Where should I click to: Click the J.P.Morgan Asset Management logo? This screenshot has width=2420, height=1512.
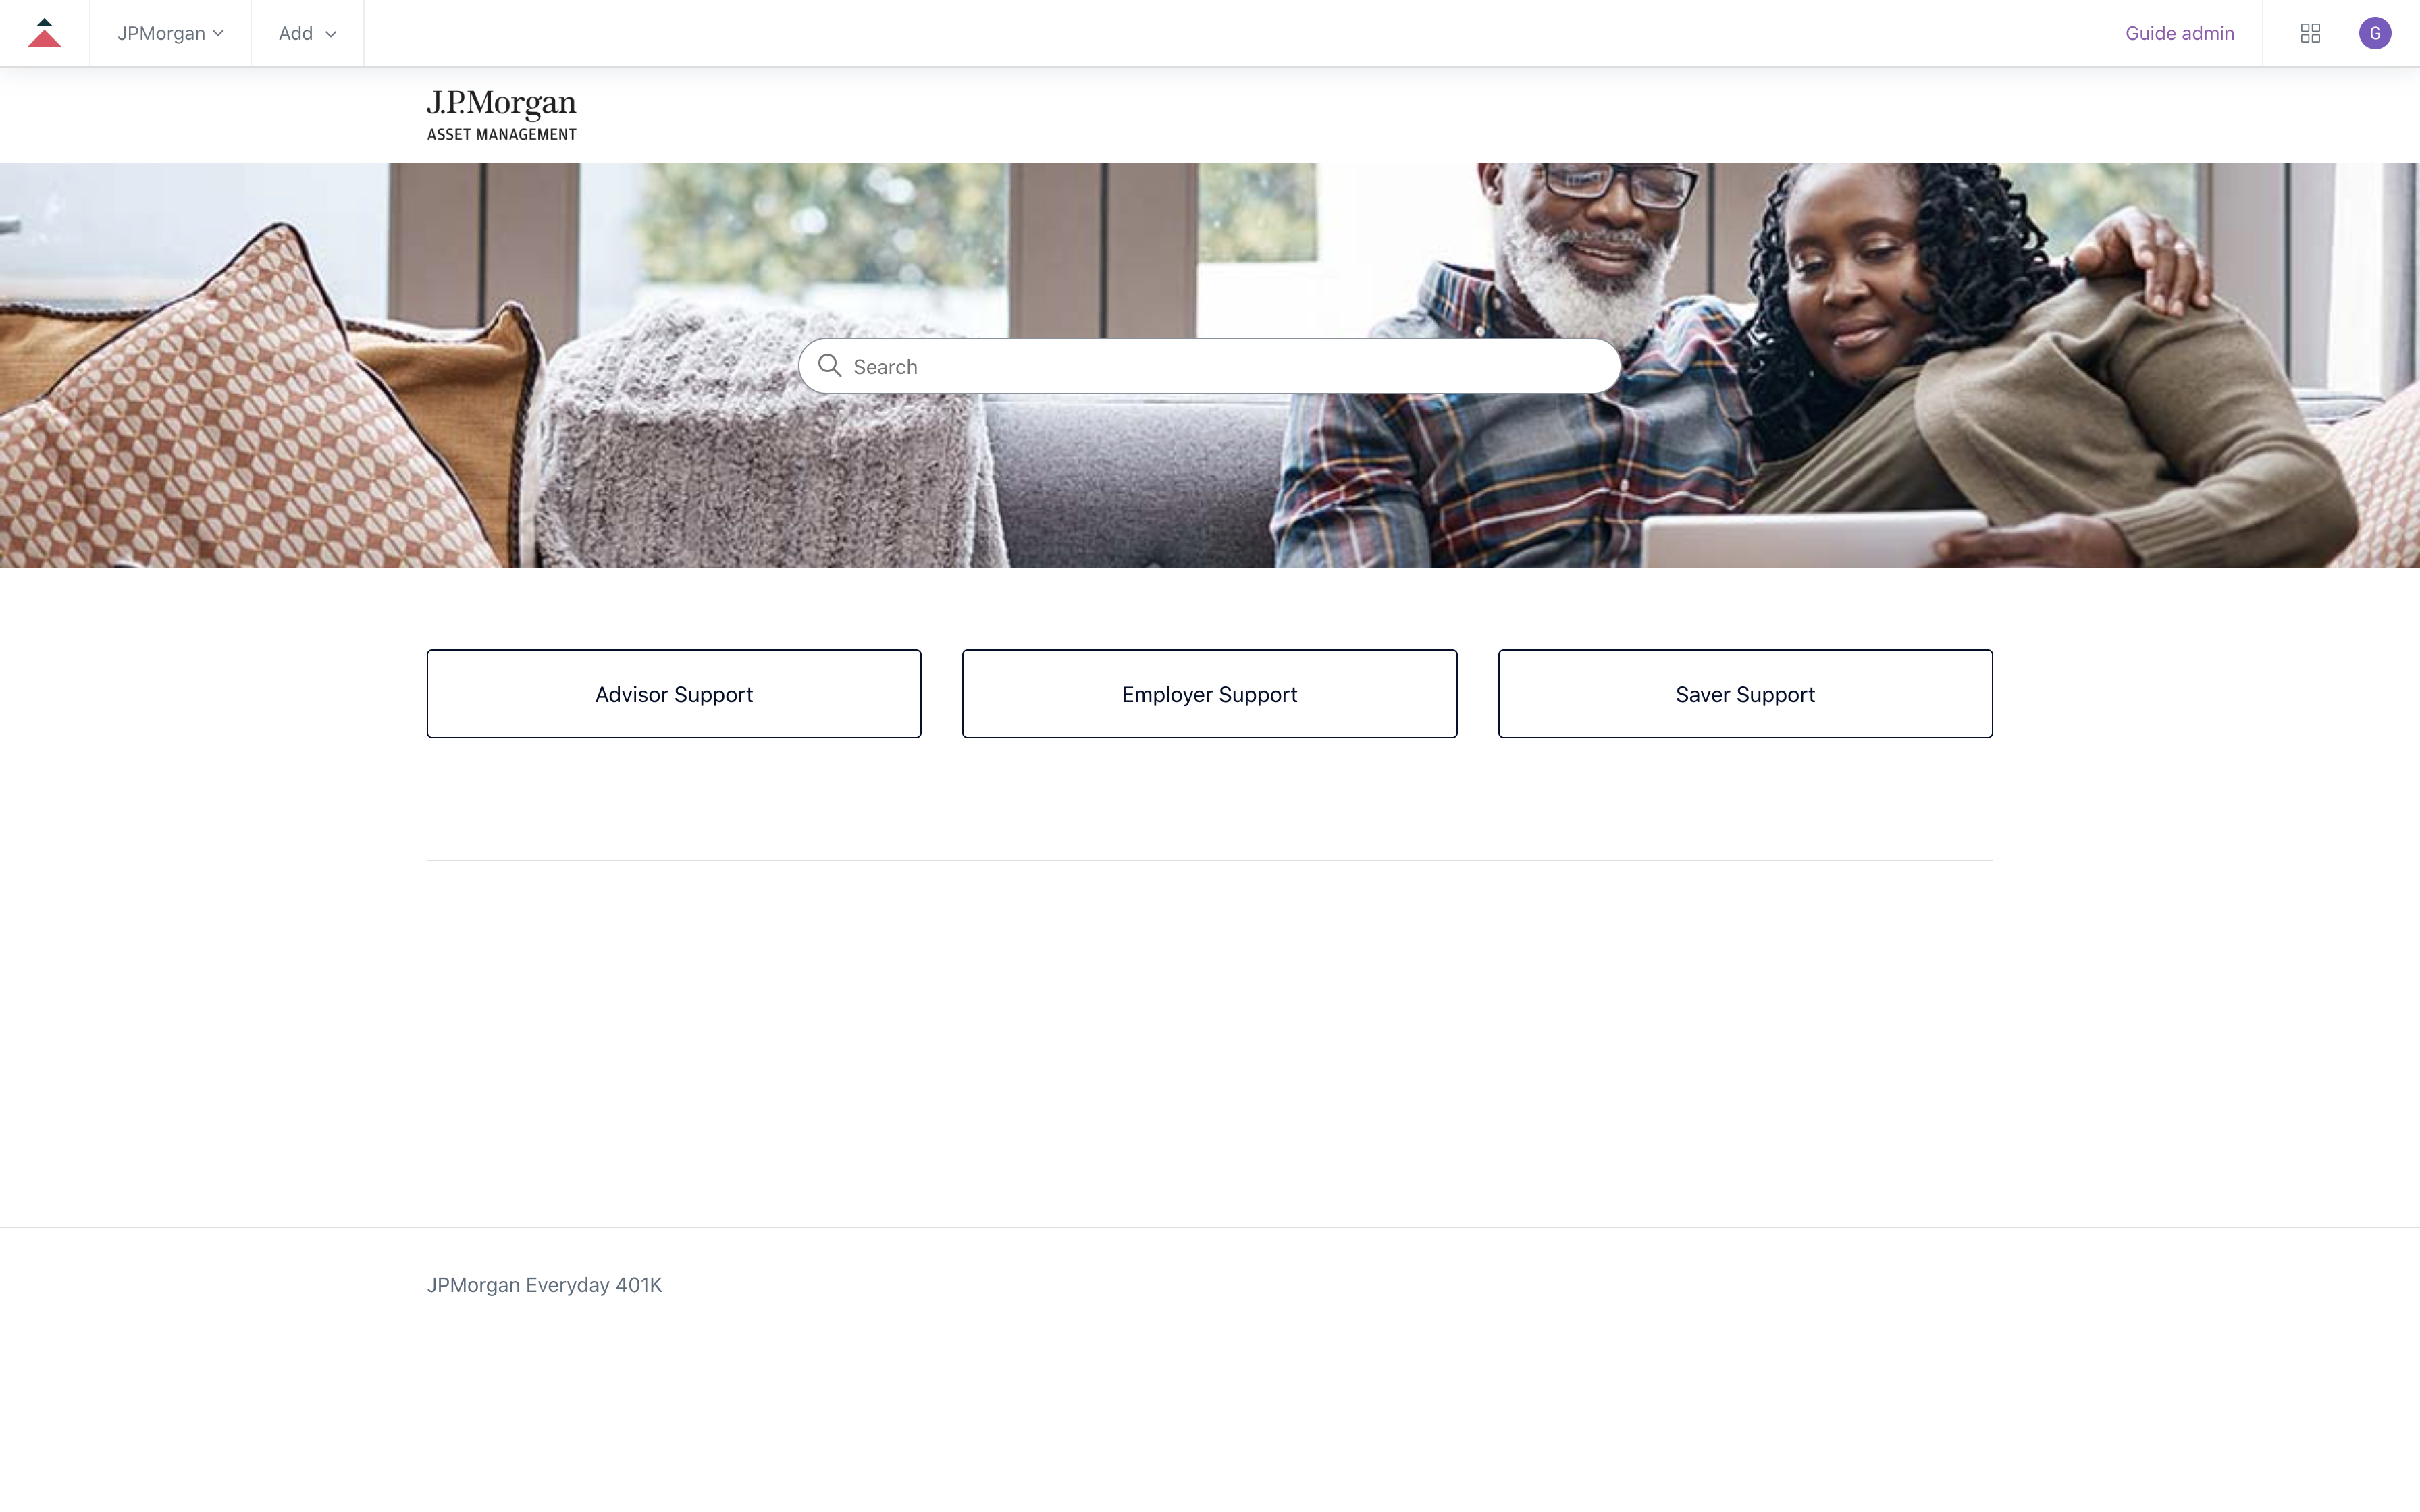[501, 115]
